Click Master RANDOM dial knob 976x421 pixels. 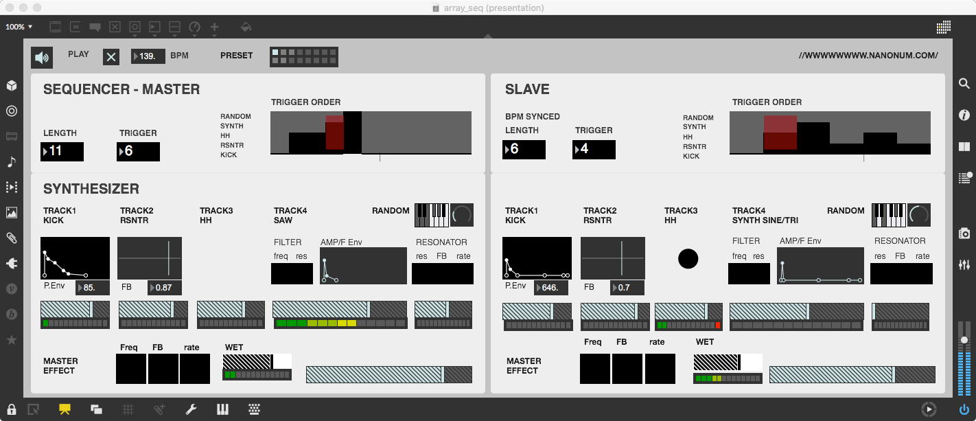(462, 215)
